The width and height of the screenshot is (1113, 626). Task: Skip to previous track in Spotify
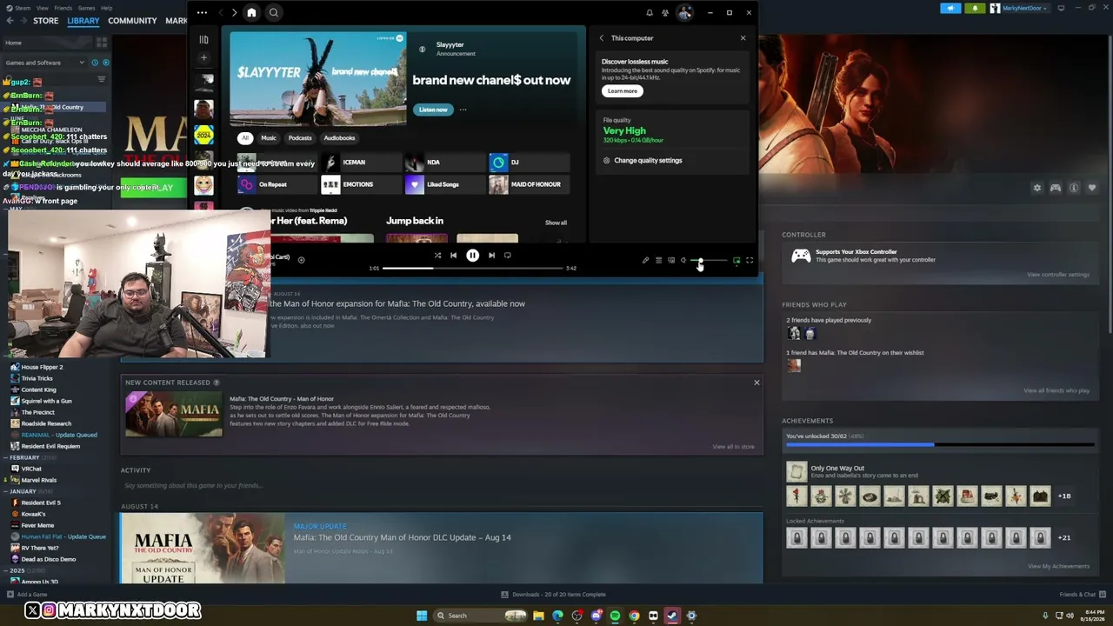point(453,256)
